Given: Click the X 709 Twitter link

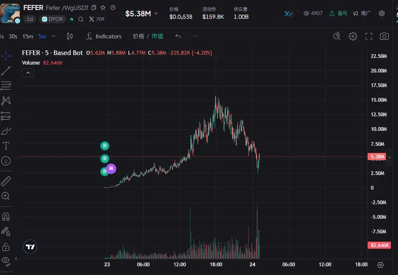Looking at the screenshot, I should click(97, 19).
